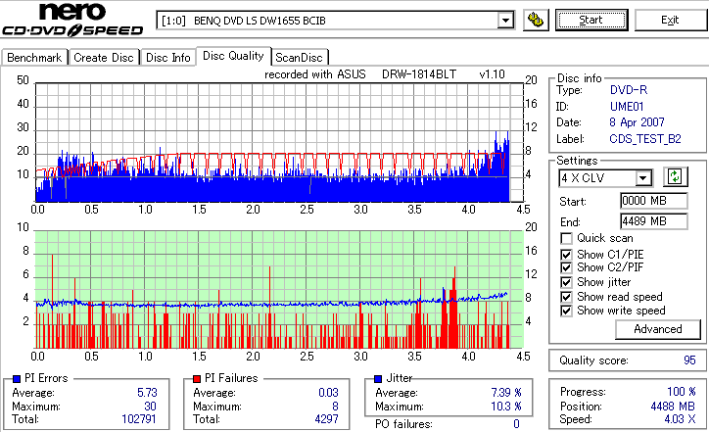The image size is (709, 432).
Task: Toggle the Show jitter checkbox
Action: tap(566, 282)
